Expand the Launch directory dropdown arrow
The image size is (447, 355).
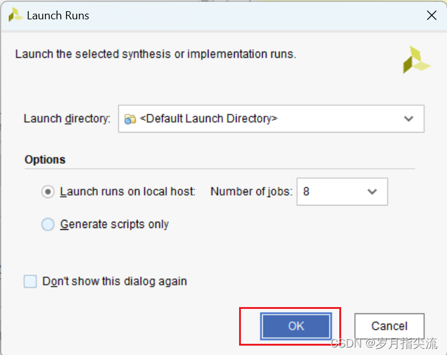point(408,119)
